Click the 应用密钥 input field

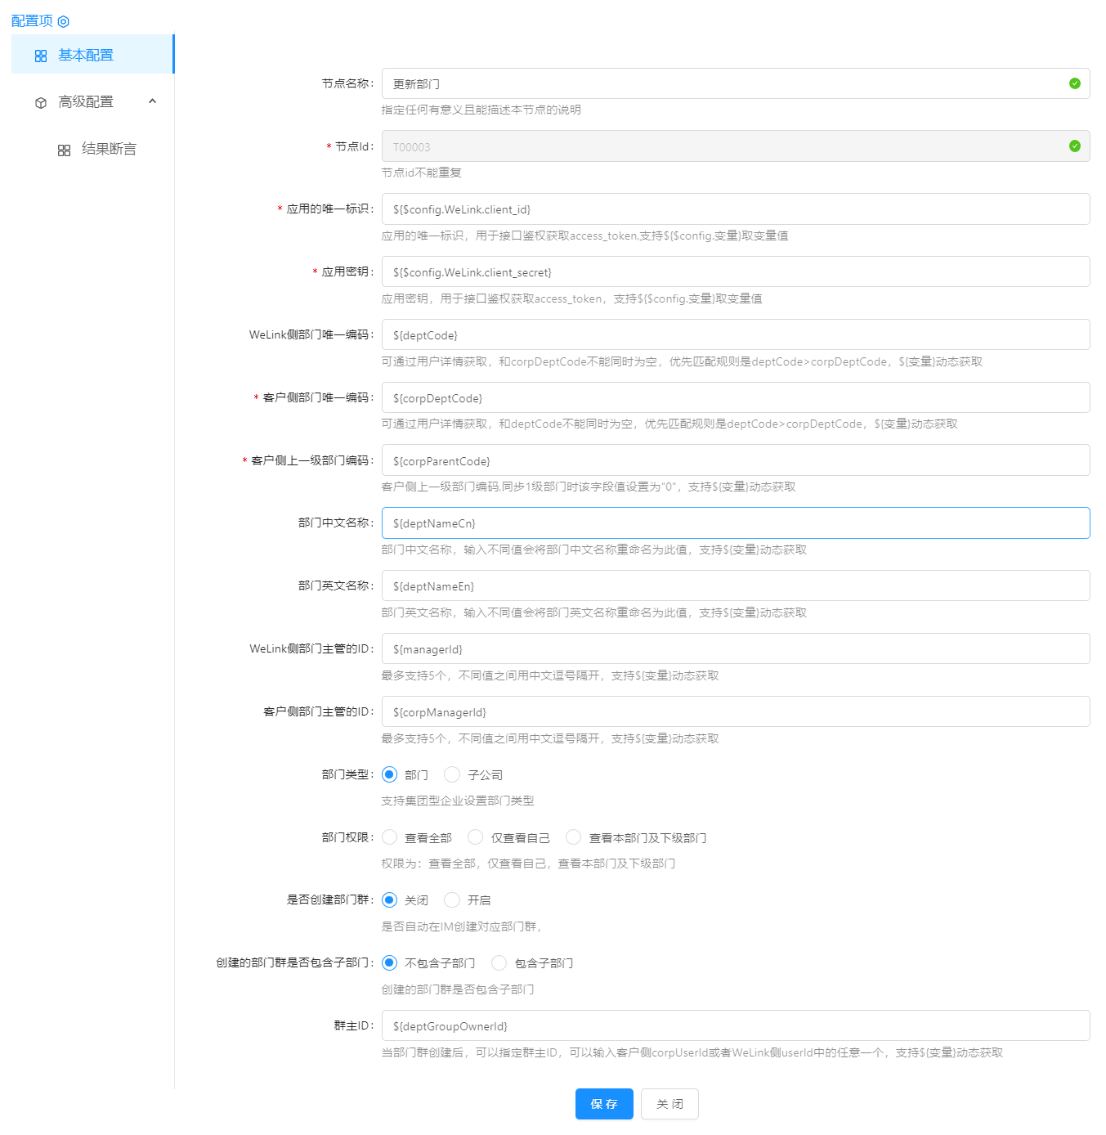735,272
